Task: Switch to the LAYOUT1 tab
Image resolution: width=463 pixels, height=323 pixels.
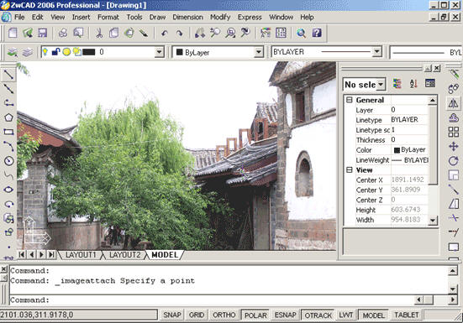Action: click(81, 255)
